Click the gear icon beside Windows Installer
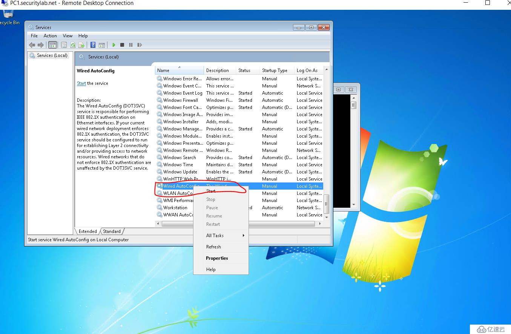The image size is (511, 334). click(x=160, y=122)
